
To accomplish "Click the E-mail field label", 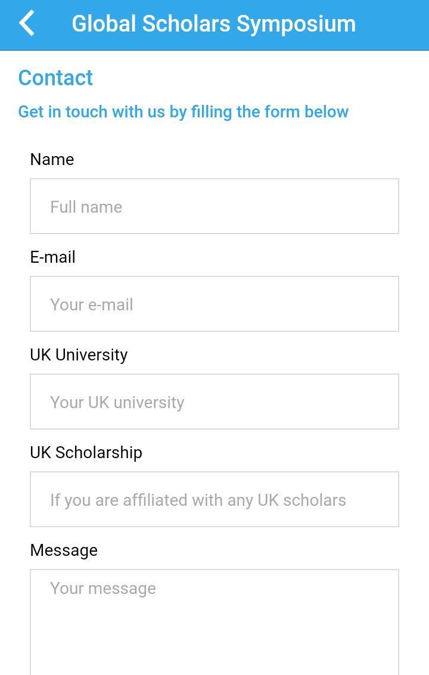I will tap(52, 257).
